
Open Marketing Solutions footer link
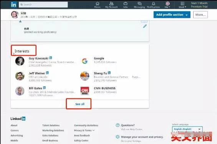(53, 130)
